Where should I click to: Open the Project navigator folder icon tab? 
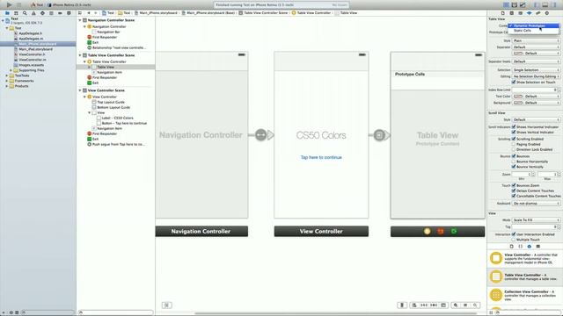[7, 13]
